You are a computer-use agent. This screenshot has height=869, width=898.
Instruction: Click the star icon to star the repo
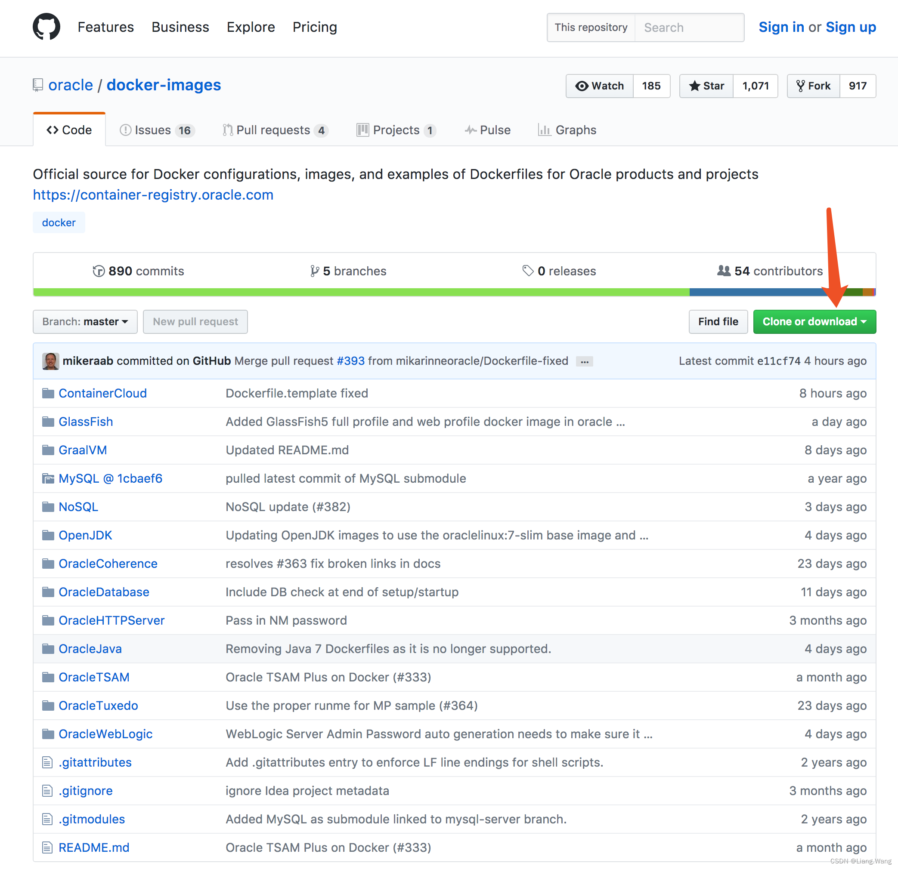695,86
